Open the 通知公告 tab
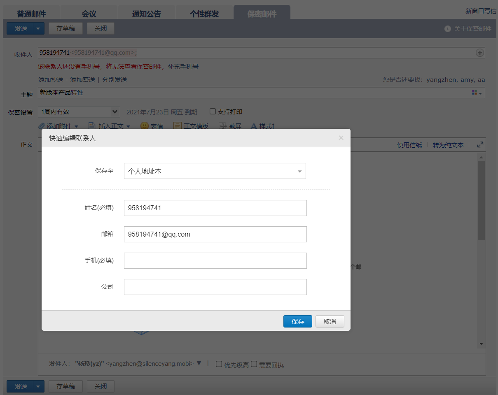Image resolution: width=498 pixels, height=395 pixels. pyautogui.click(x=147, y=14)
